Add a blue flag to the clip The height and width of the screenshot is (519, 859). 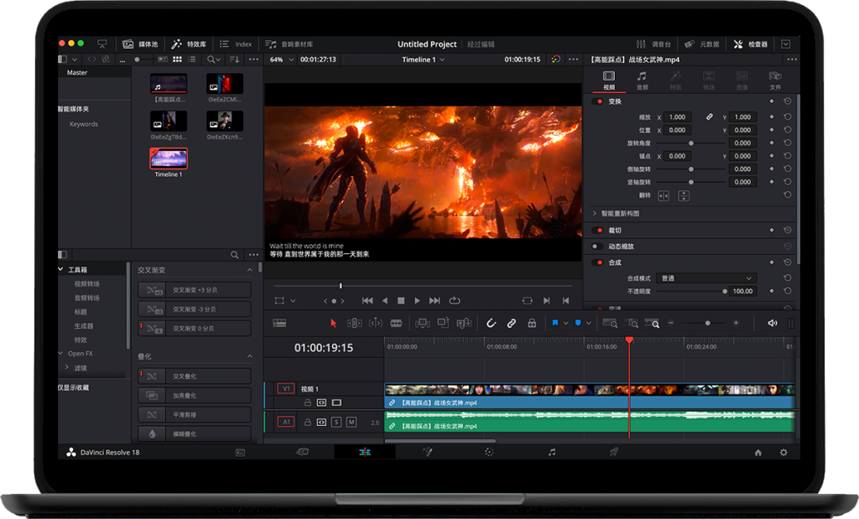[555, 323]
